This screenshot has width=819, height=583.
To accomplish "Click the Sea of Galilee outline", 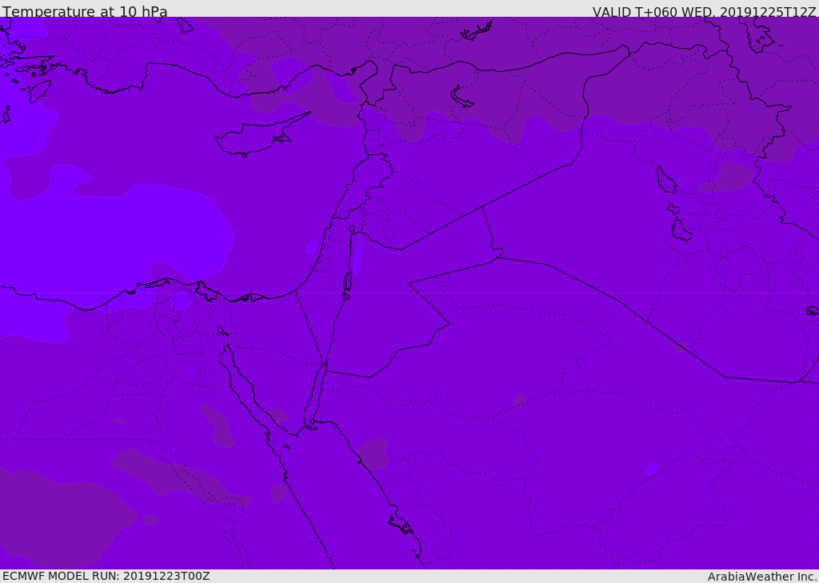I will pyautogui.click(x=352, y=230).
